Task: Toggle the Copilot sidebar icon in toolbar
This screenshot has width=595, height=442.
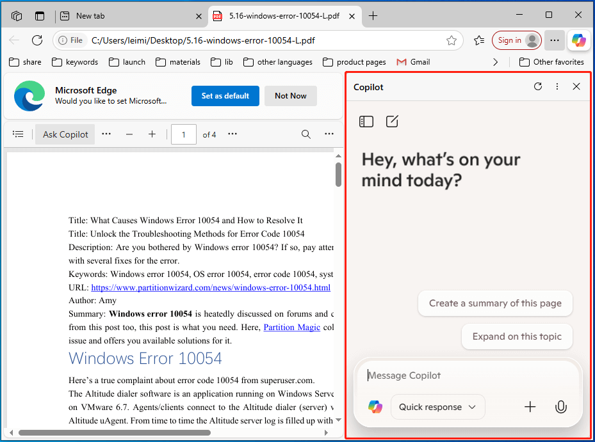Action: [x=579, y=40]
